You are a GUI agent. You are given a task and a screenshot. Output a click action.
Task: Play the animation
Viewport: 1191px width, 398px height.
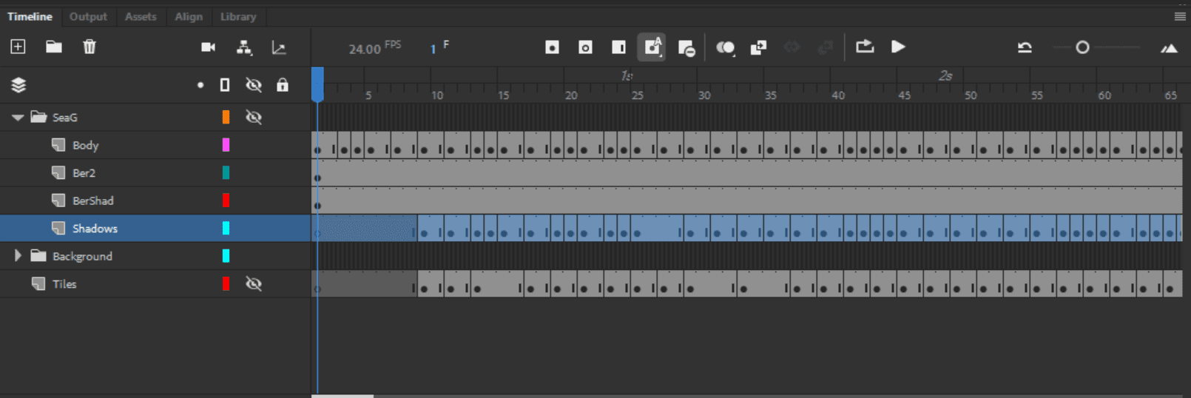(898, 47)
